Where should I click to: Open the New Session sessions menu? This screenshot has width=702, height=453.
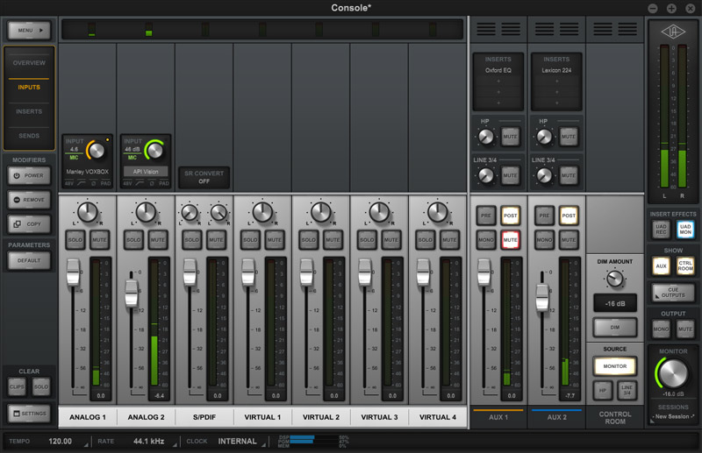pyautogui.click(x=673, y=417)
